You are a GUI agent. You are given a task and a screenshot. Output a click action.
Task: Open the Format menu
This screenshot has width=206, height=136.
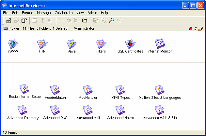27,13
